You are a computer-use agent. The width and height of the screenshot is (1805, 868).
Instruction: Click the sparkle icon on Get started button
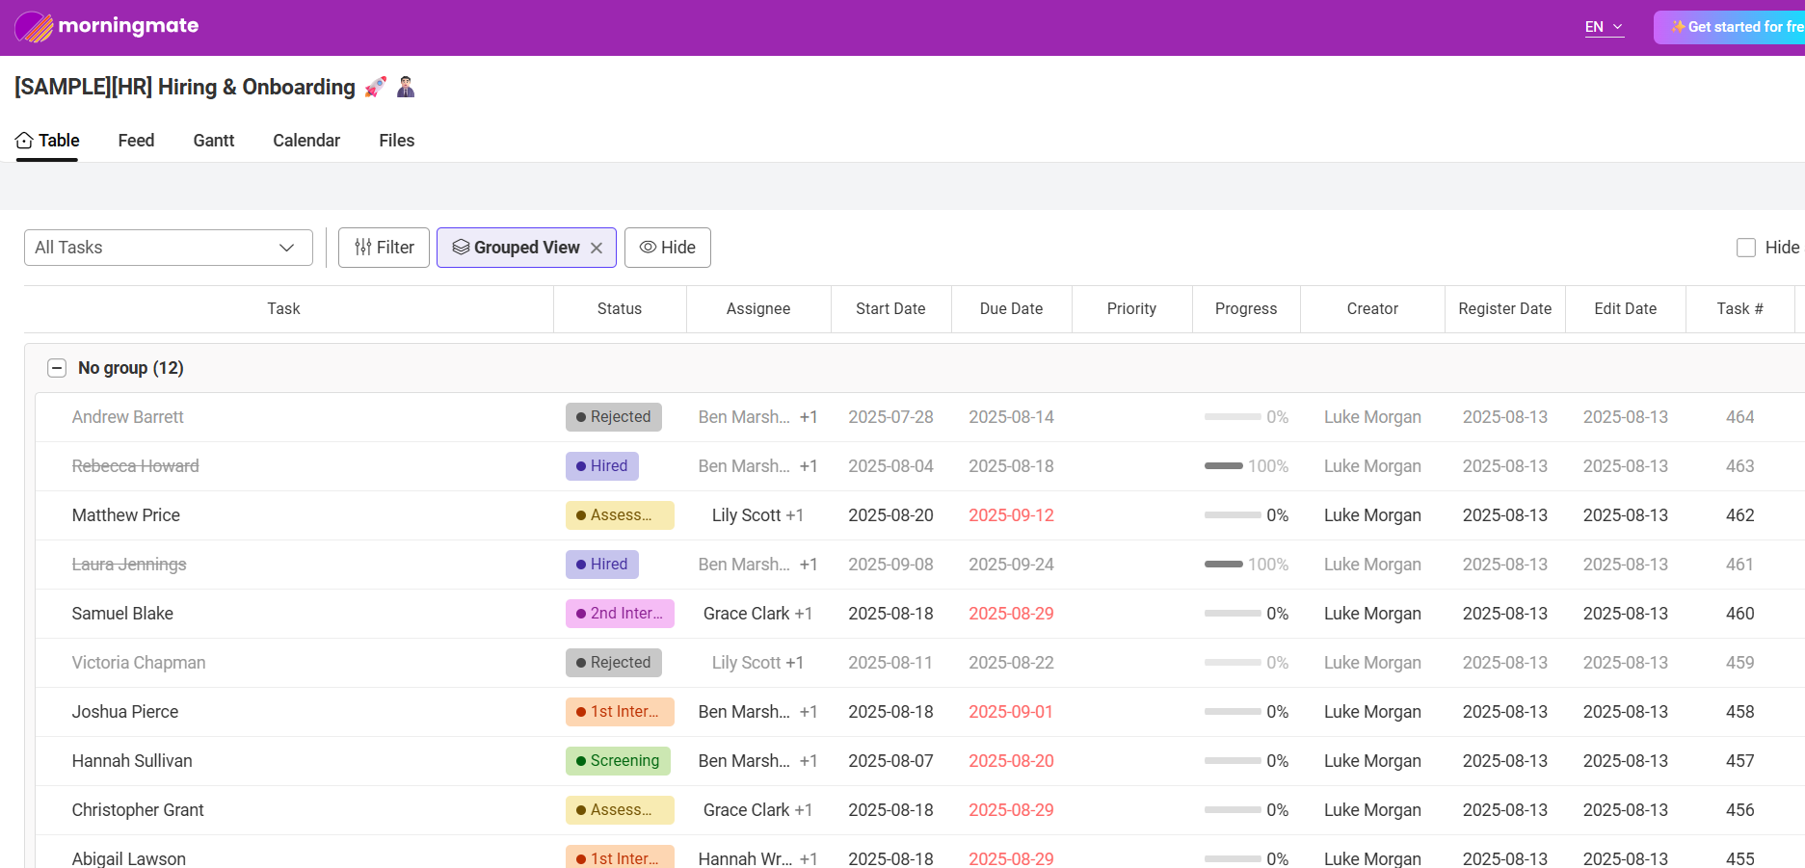[x=1677, y=27]
